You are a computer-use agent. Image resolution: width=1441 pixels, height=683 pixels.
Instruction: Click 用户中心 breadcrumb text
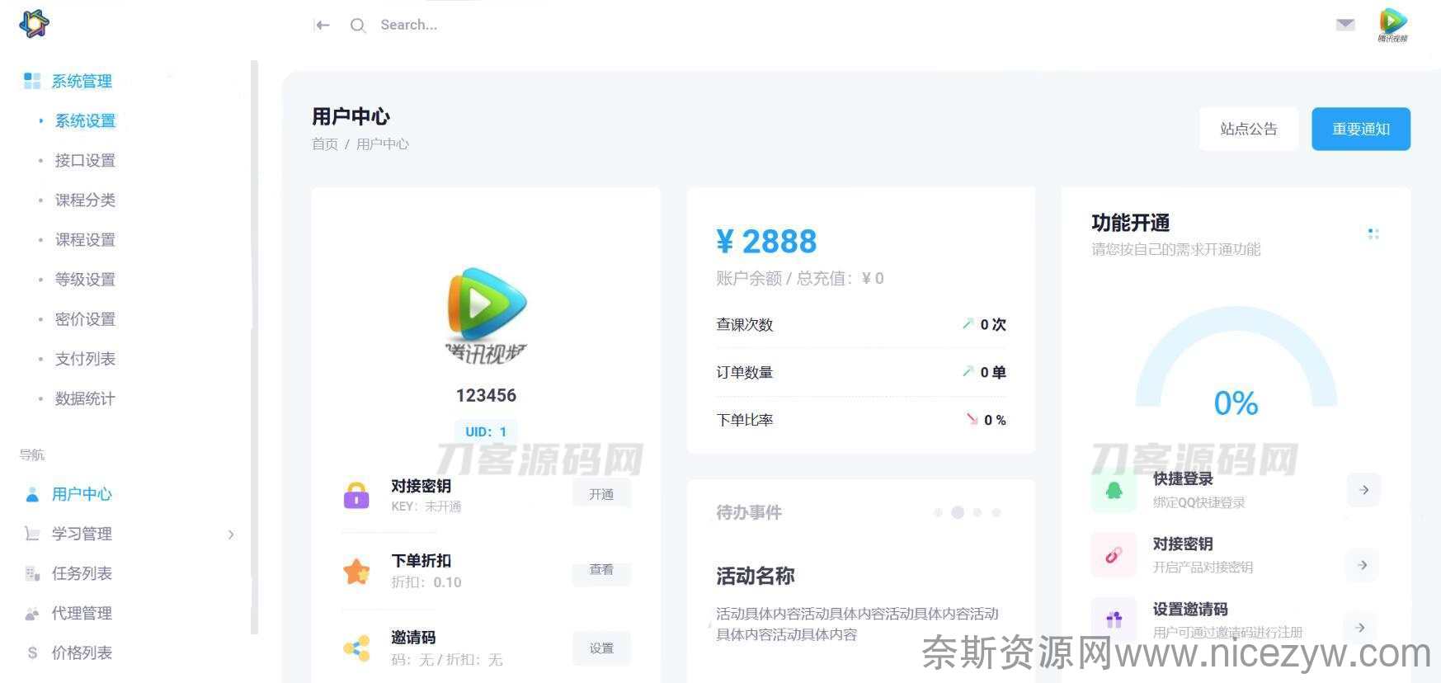point(383,144)
